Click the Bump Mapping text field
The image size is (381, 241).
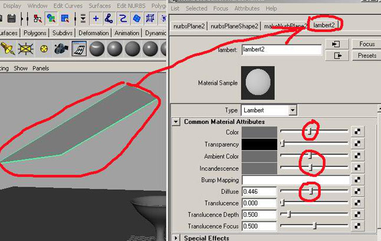pyautogui.click(x=295, y=180)
